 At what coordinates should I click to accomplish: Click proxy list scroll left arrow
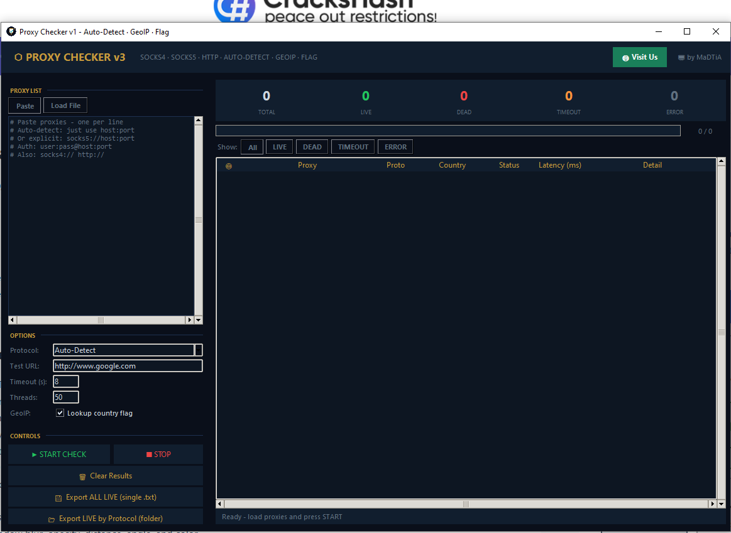(x=13, y=320)
